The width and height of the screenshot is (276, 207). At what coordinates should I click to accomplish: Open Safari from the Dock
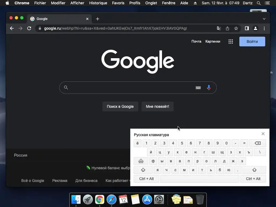pyautogui.click(x=111, y=199)
